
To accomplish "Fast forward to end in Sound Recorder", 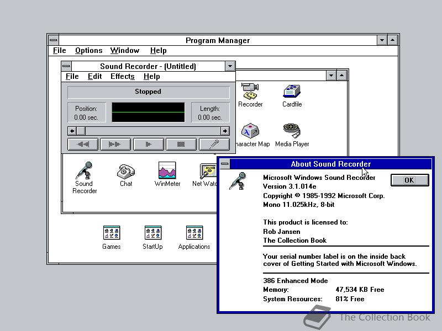I will (x=115, y=145).
